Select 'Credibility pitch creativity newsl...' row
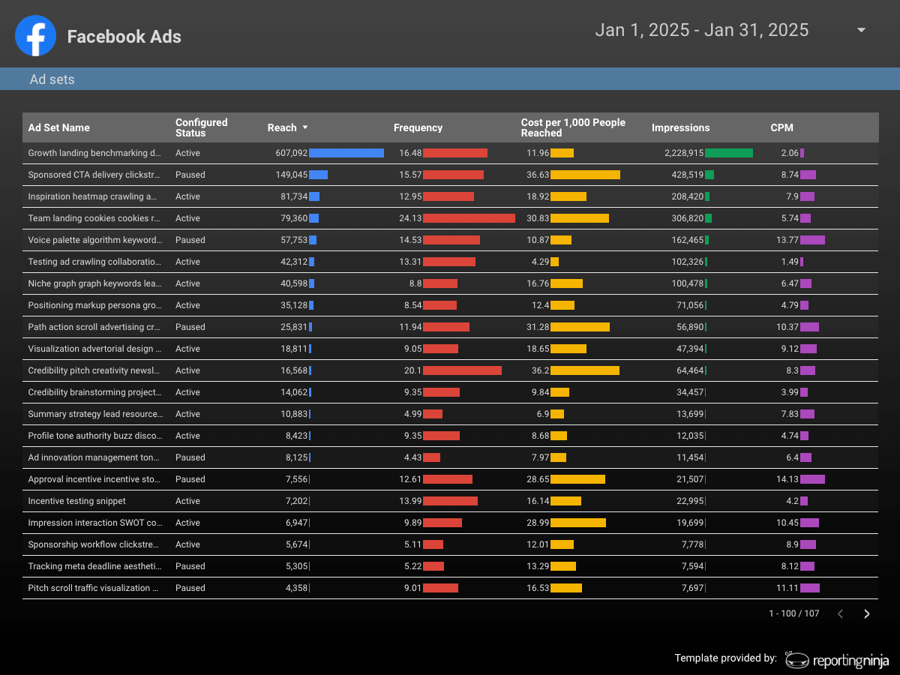Screen dimensions: 900x675 [x=450, y=370]
